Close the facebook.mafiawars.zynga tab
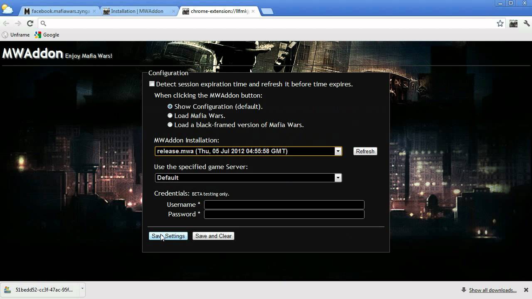The width and height of the screenshot is (532, 299). (95, 11)
